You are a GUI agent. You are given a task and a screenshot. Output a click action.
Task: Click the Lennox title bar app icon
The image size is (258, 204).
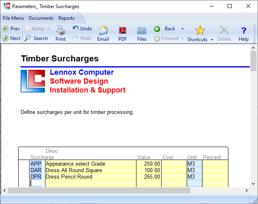tap(7, 6)
